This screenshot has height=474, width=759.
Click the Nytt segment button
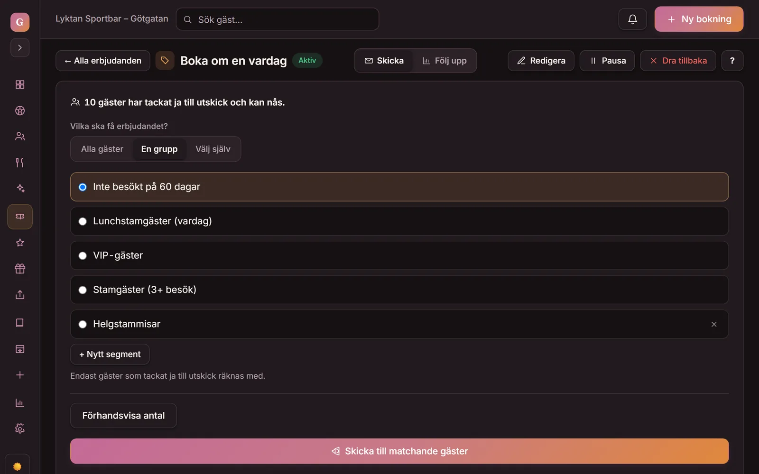110,355
